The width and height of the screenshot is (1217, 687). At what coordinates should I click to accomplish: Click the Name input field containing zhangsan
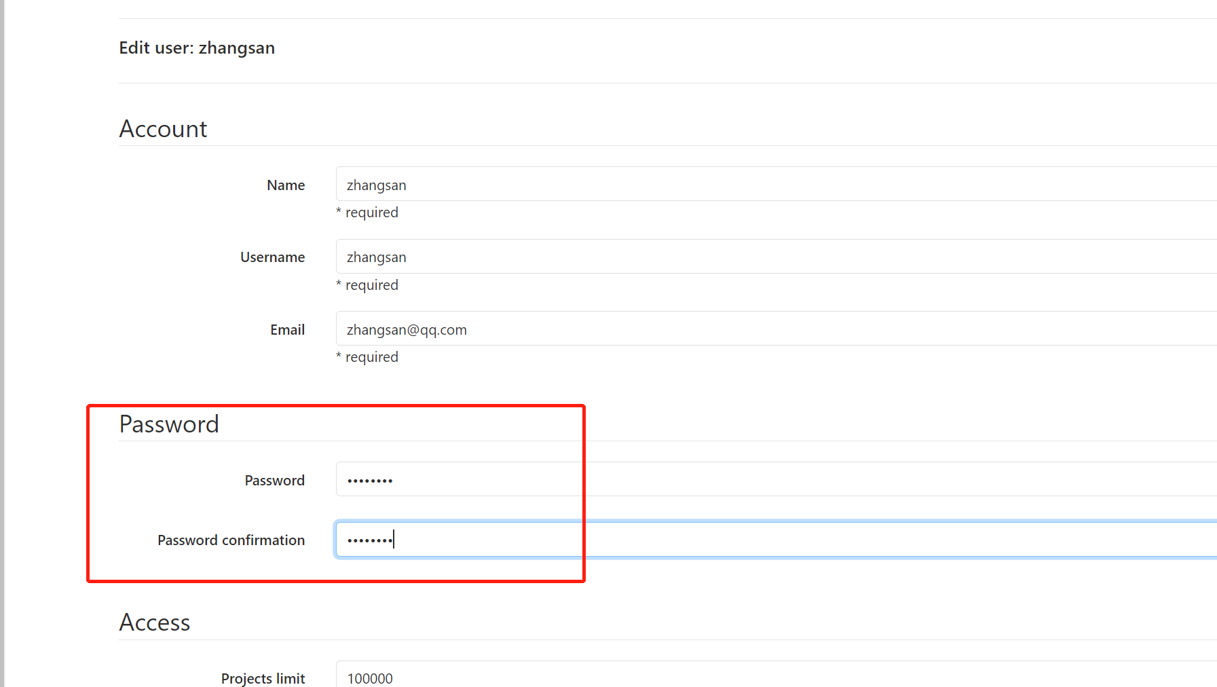(776, 184)
